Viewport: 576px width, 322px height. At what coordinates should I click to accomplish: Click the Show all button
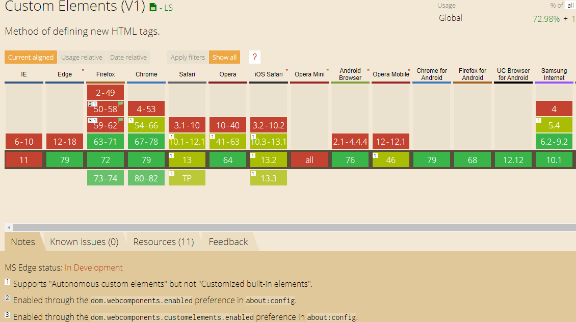pyautogui.click(x=224, y=57)
